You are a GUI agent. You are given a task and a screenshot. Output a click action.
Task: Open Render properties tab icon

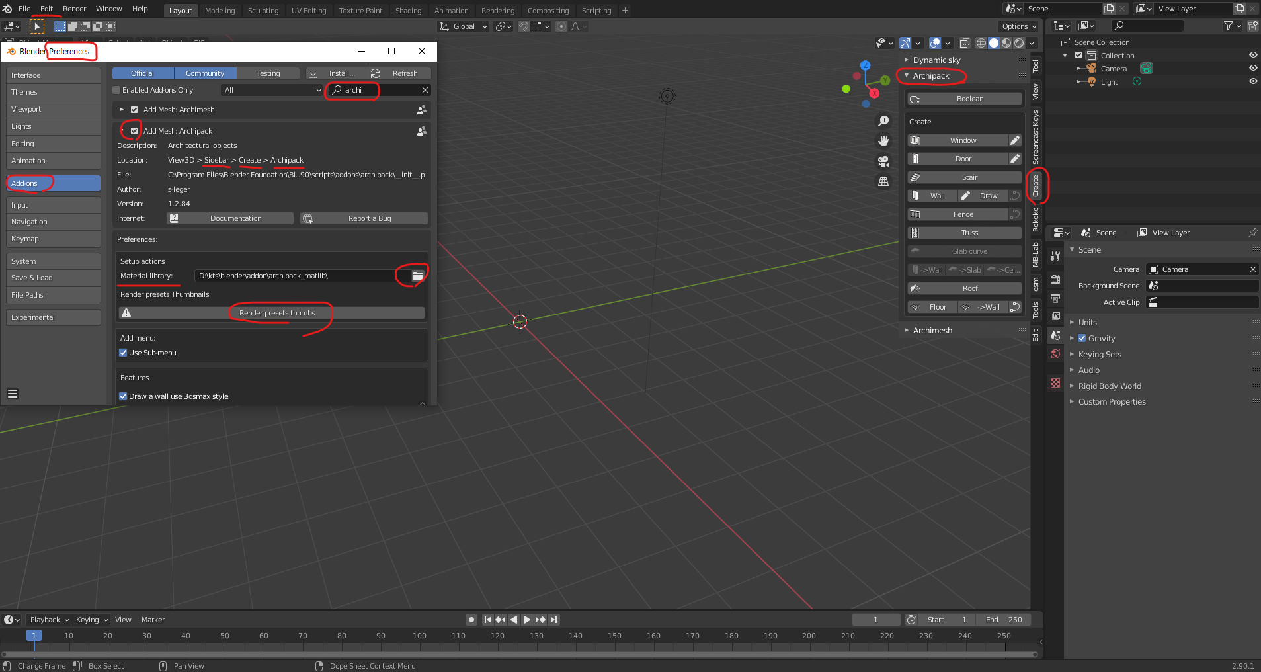[x=1055, y=279]
